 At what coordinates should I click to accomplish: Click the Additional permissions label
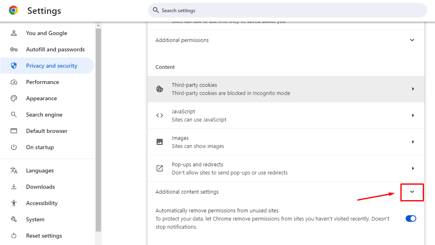[182, 40]
